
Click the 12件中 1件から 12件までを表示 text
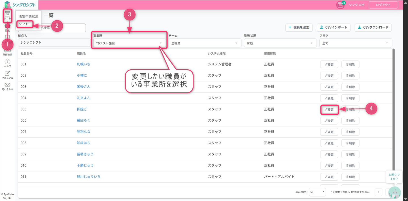tap(350, 192)
